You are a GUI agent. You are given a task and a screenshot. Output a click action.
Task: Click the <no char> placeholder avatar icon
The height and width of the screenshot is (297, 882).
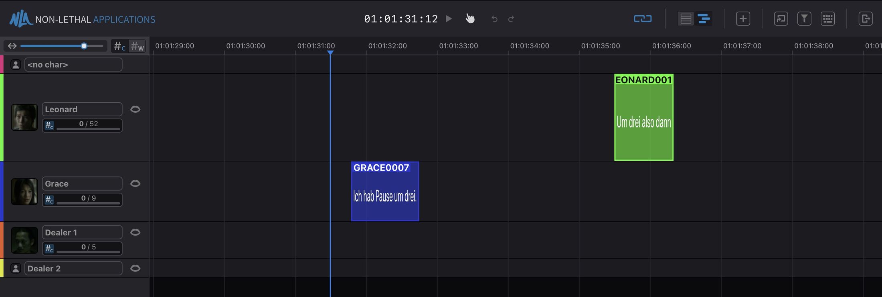pyautogui.click(x=16, y=64)
